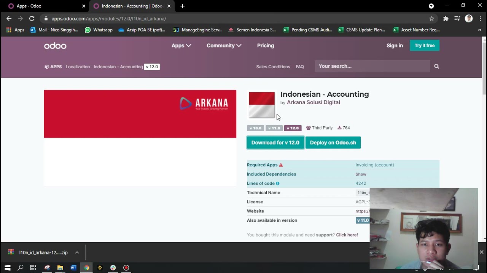
Task: Open the media control icon in the toolbar
Action: [457, 18]
